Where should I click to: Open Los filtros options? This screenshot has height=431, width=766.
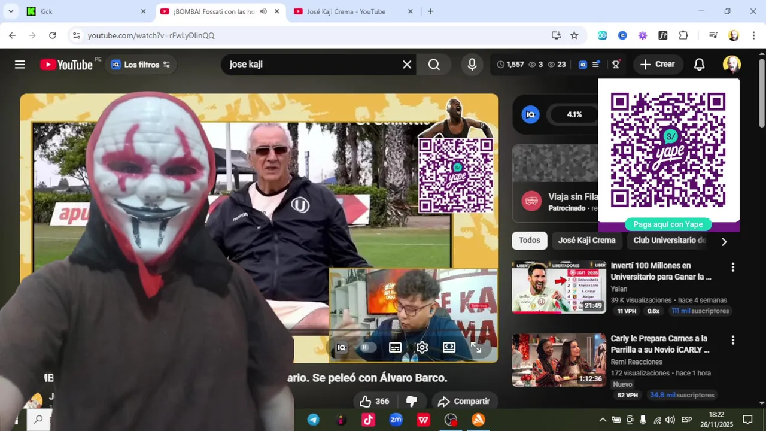click(141, 65)
